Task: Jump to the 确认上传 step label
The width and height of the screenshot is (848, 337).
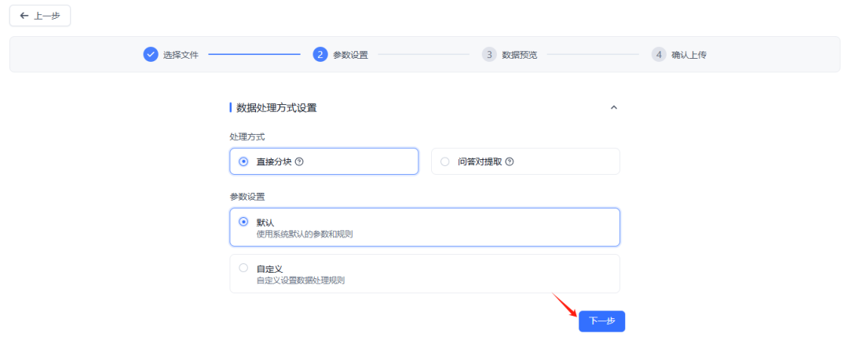Action: tap(689, 55)
